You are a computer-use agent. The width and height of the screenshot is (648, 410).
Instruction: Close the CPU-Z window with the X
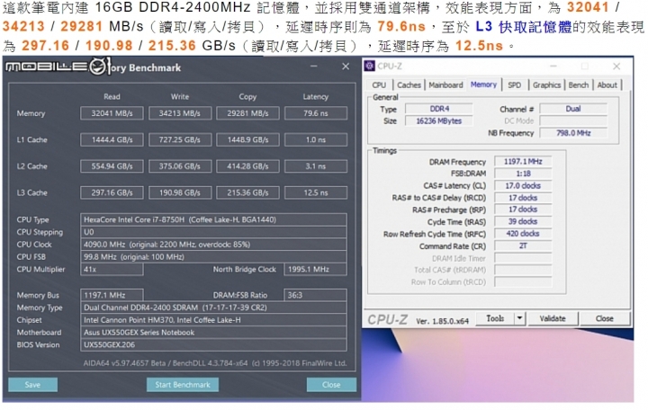pyautogui.click(x=616, y=66)
